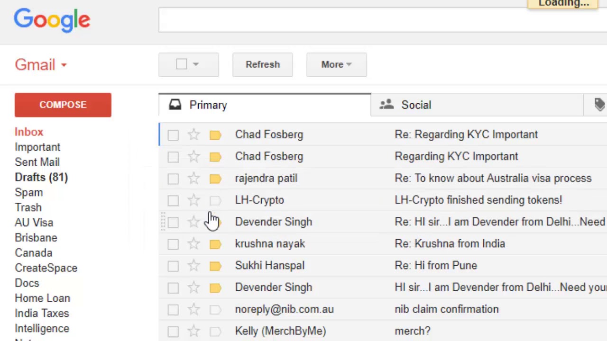Select the Devender Singh Re: email checkbox
Screen dimensions: 607x341
pyautogui.click(x=173, y=222)
